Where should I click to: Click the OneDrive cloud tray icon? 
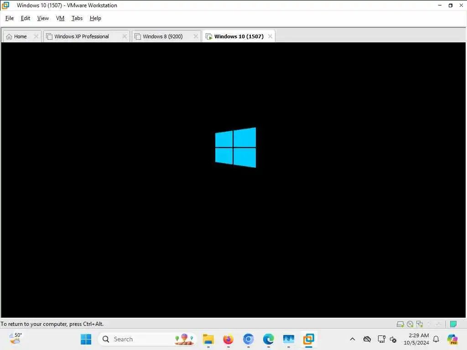point(367,339)
